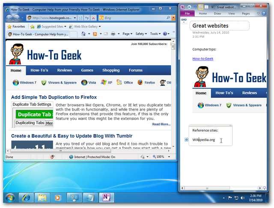Screen dimensions: 274x208
Task: Click the Firefox category link
Action: click(x=146, y=82)
